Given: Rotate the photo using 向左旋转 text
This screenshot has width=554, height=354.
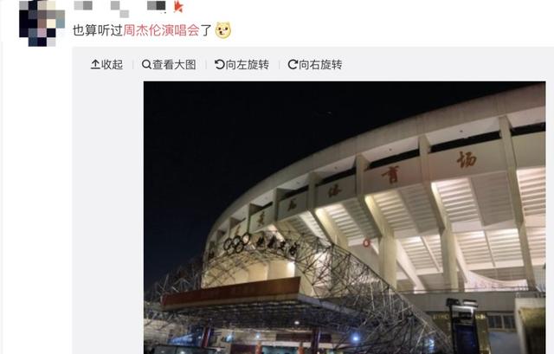Looking at the screenshot, I should (x=248, y=64).
